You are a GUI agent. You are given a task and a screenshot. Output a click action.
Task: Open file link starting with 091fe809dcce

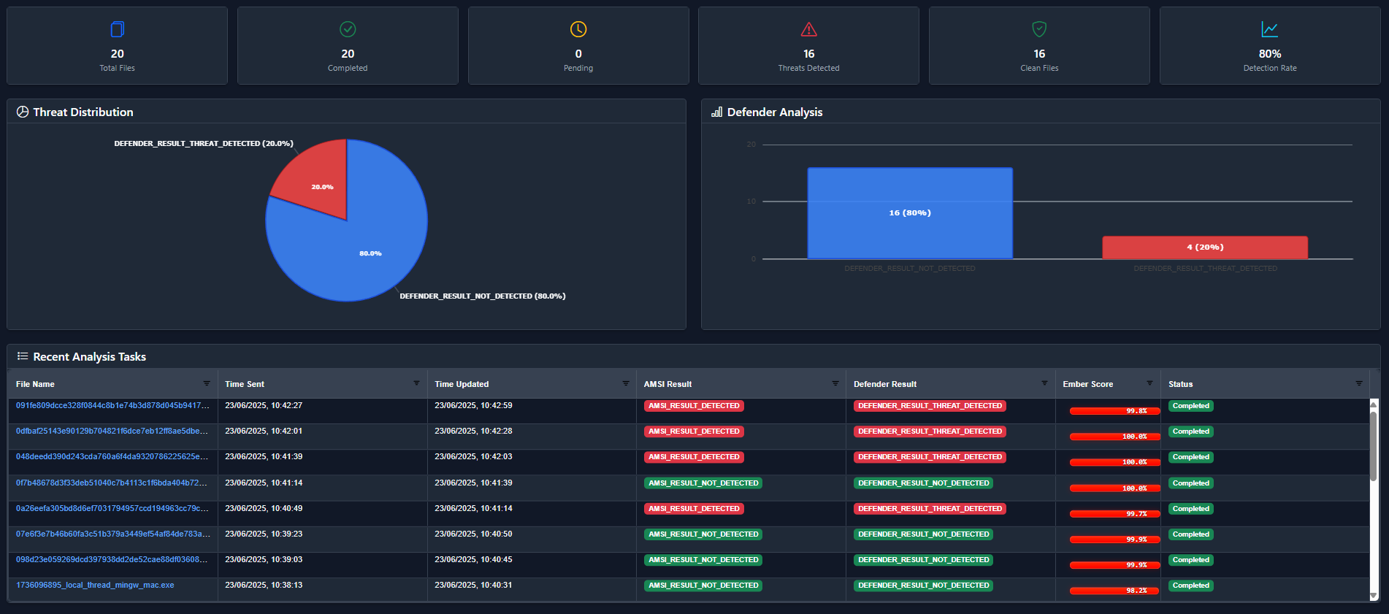coord(112,405)
